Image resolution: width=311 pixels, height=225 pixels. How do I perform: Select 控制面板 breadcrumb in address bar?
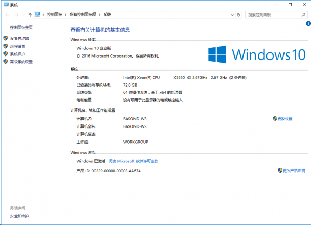pyautogui.click(x=55, y=15)
